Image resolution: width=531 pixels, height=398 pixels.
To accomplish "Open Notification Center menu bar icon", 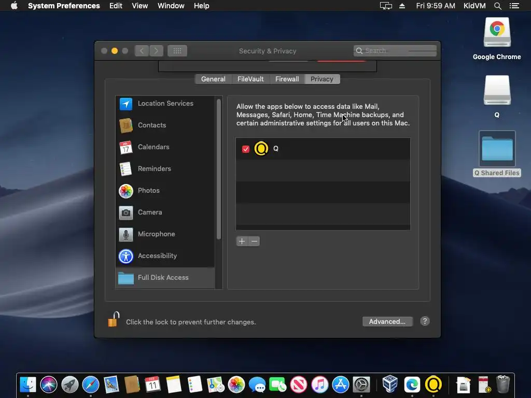I will tap(514, 6).
